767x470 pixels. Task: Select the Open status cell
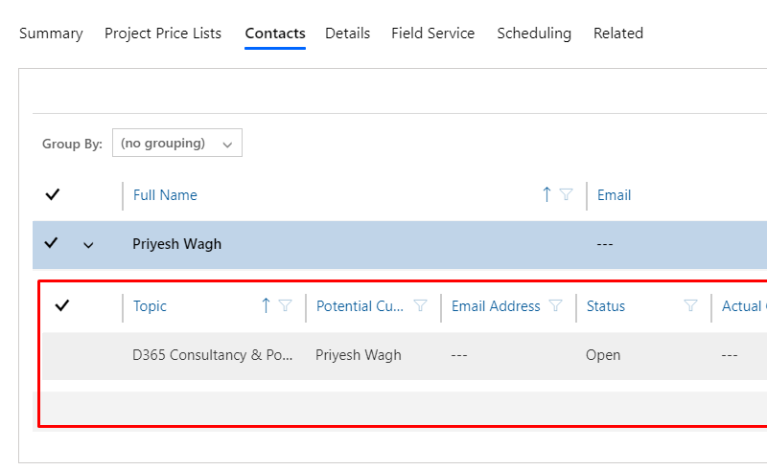coord(603,355)
